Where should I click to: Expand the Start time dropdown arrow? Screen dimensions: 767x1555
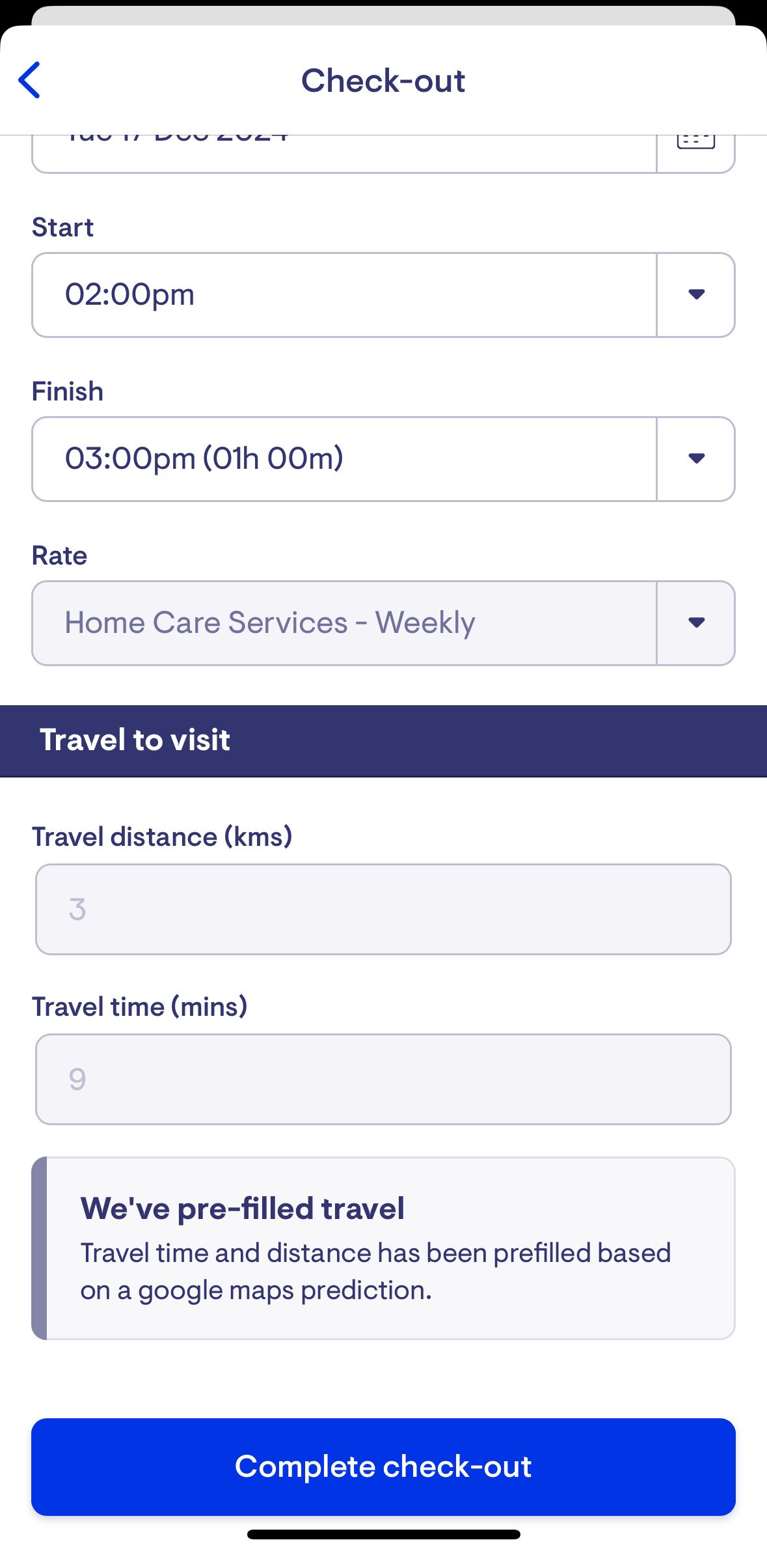pyautogui.click(x=696, y=294)
